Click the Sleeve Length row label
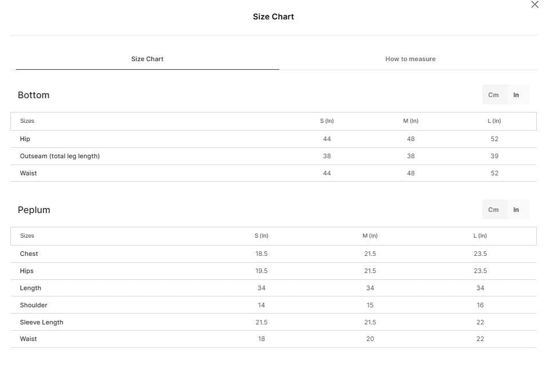The image size is (546, 385). (x=41, y=322)
